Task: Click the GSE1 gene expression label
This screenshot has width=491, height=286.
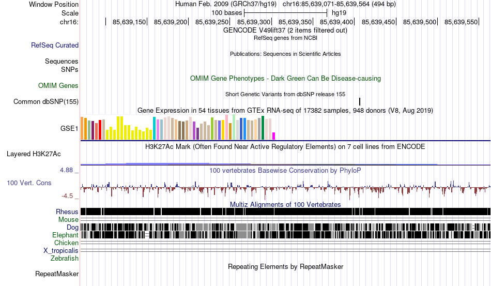Action: [69, 128]
